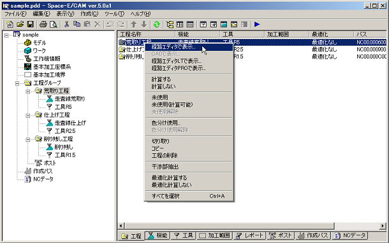Switch to the 加工範囲 bottom tab
The image size is (389, 243).
tap(215, 235)
